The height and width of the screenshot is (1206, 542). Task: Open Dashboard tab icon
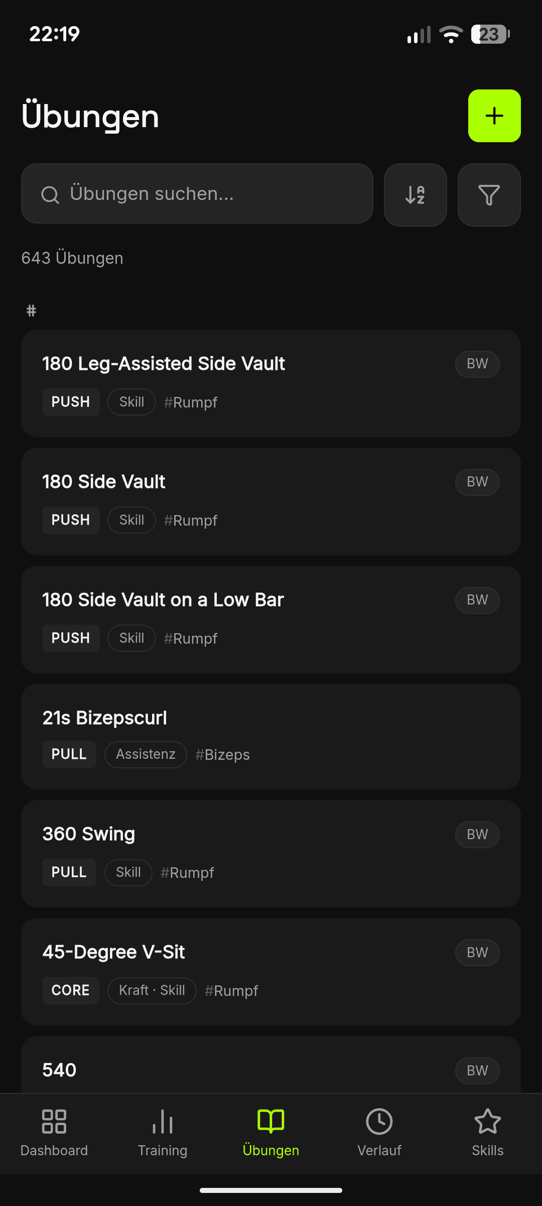point(54,1122)
